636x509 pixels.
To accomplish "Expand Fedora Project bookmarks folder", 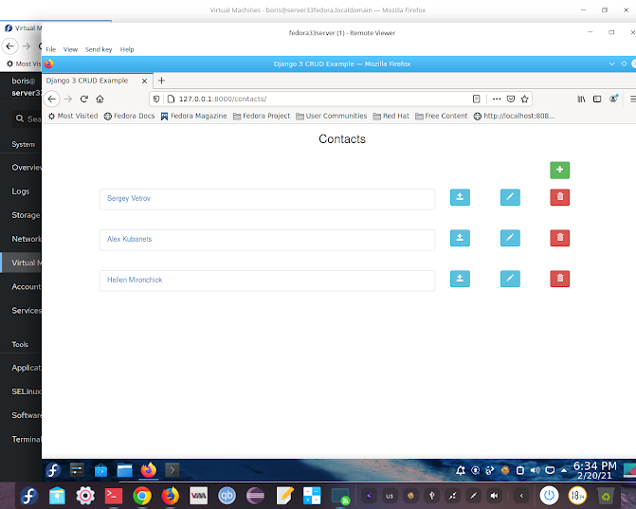I will point(262,116).
